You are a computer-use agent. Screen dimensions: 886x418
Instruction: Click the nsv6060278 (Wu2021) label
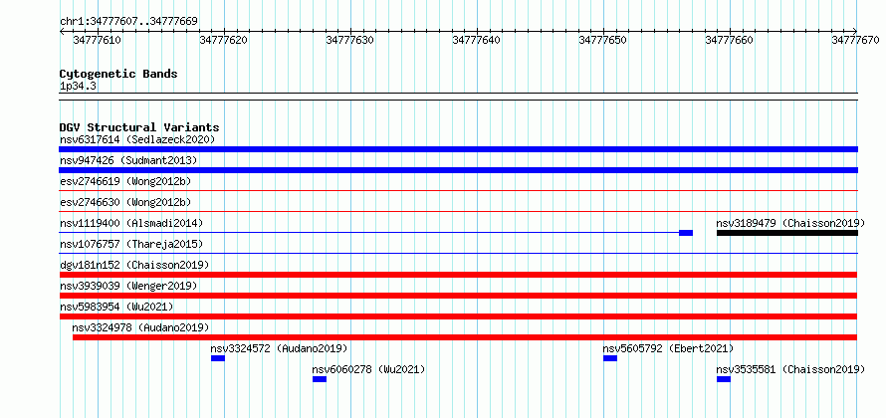(x=368, y=369)
